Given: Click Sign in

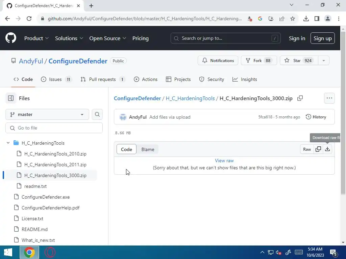Looking at the screenshot, I should coord(297,38).
